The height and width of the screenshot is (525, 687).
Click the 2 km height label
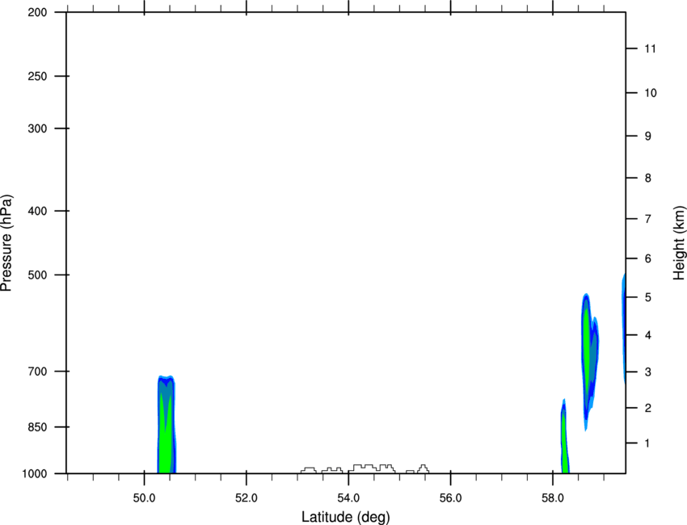tap(647, 408)
